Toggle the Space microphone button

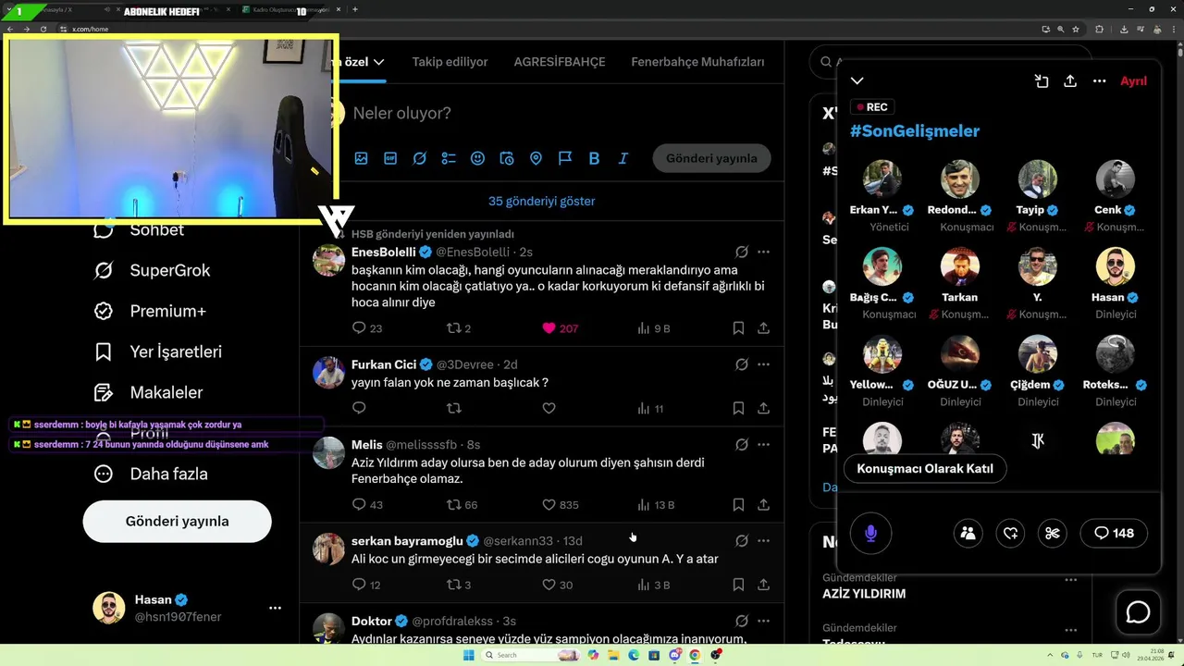(870, 533)
